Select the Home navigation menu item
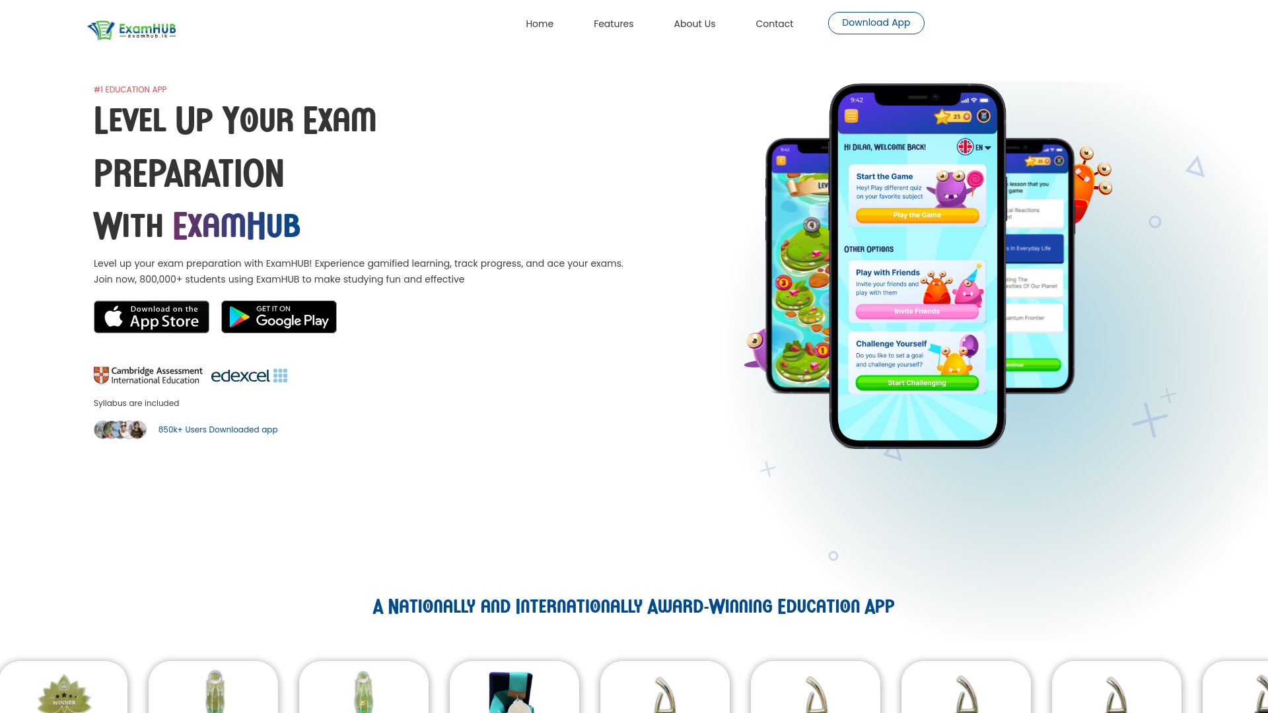 (539, 24)
